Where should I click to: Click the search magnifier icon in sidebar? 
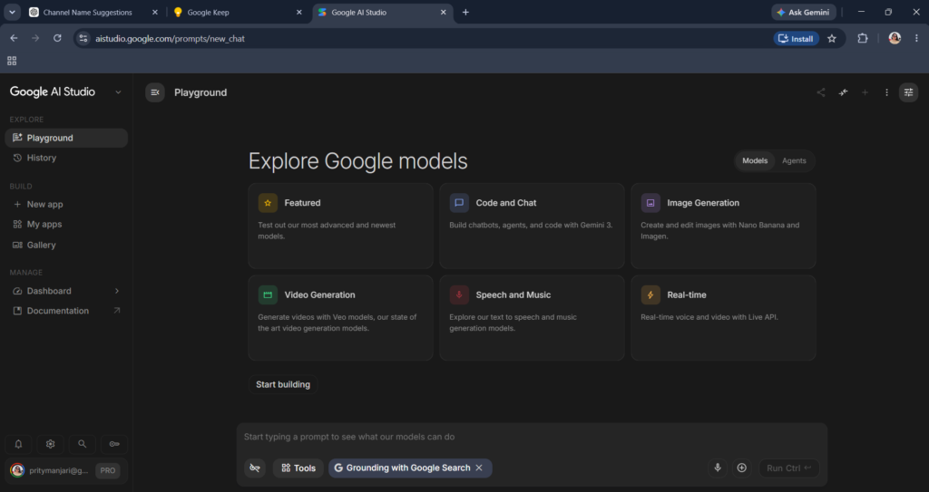tap(83, 444)
